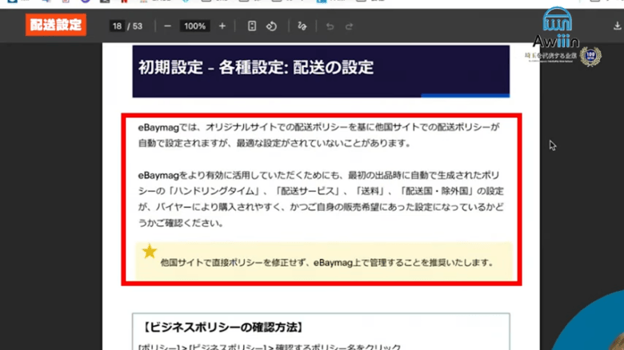This screenshot has width=624, height=350.
Task: Click the orange 配送設定 label
Action: click(x=56, y=25)
